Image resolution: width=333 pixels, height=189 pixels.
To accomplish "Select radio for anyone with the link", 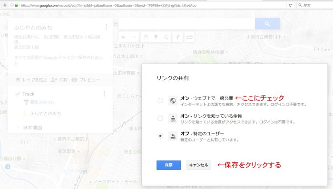I will pos(160,118).
